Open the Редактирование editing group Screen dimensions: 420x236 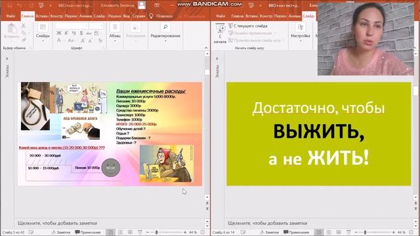[x=165, y=33]
